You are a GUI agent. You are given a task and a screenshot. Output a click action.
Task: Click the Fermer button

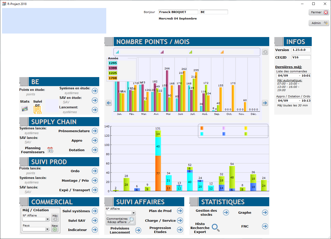[319, 12]
